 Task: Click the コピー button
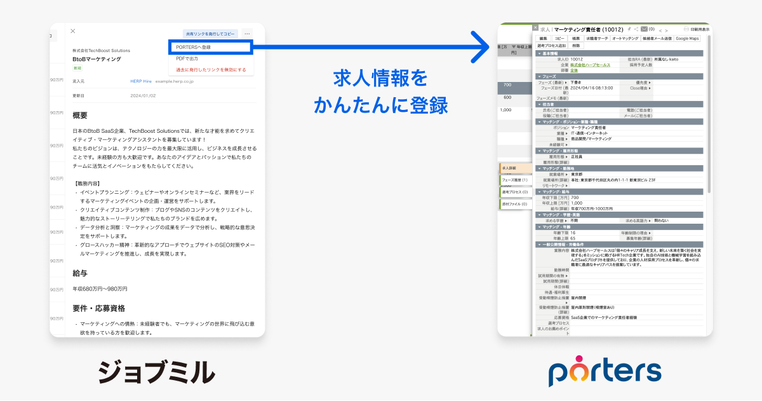click(x=559, y=39)
